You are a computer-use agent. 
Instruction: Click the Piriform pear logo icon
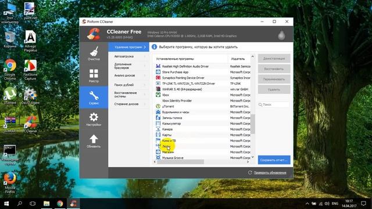[x=281, y=35]
